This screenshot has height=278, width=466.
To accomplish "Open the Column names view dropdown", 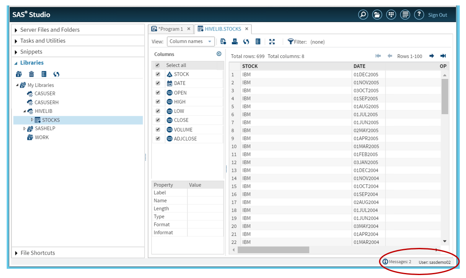I will click(191, 41).
